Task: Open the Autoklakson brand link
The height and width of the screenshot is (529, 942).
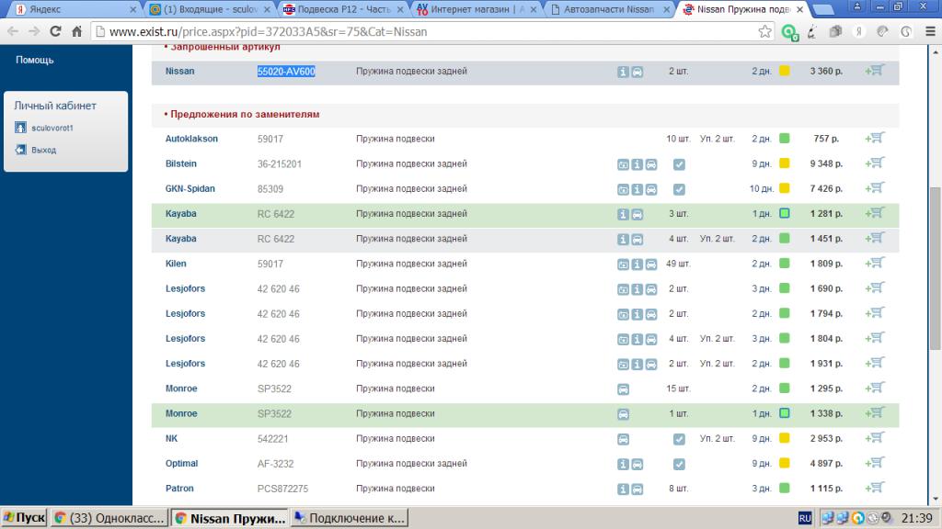Action: [x=191, y=139]
